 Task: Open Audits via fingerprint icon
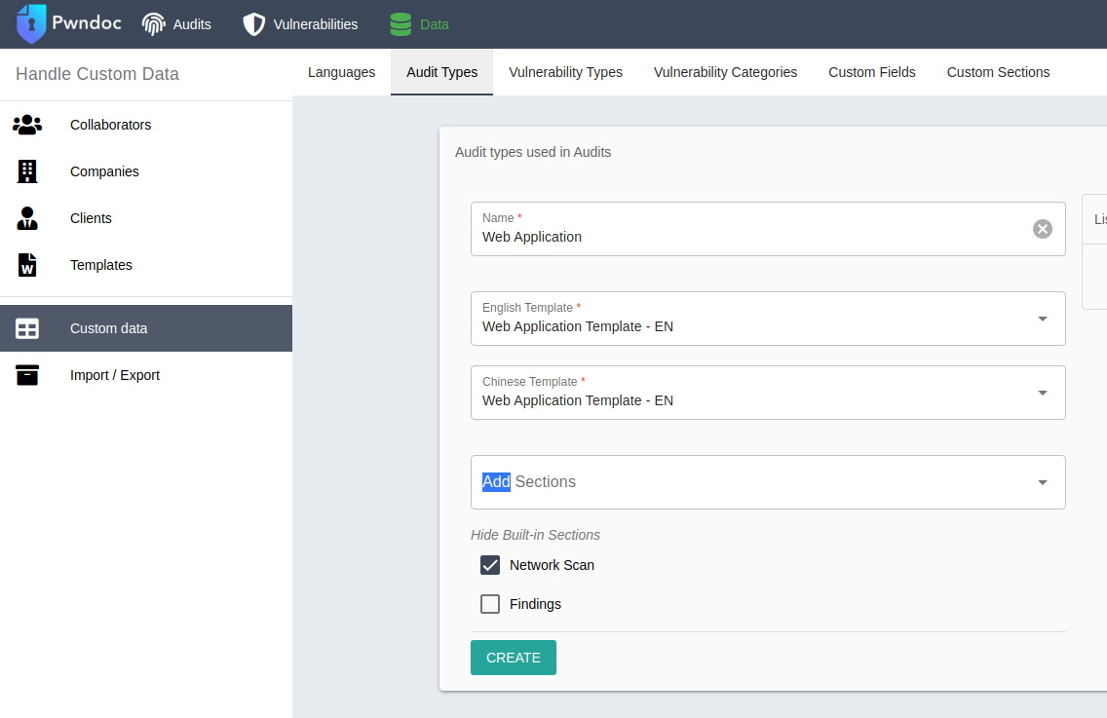[x=154, y=24]
